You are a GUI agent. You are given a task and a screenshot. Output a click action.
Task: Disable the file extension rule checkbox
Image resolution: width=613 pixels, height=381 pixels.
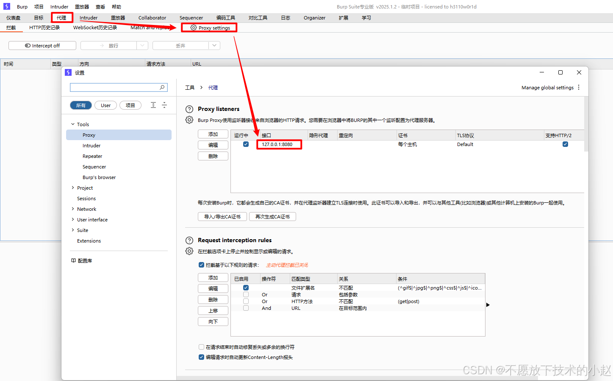click(246, 288)
